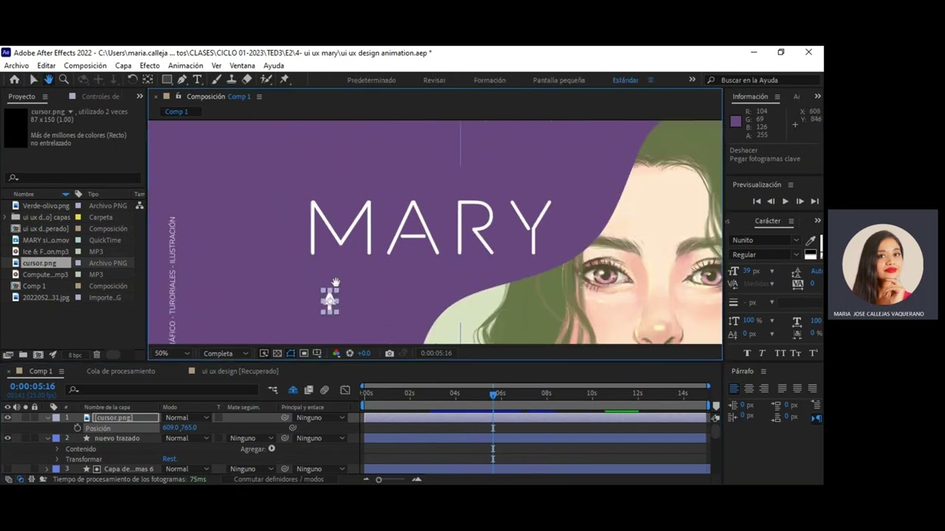The height and width of the screenshot is (531, 945).
Task: Select the Zoom magnifier tool
Action: pos(64,80)
